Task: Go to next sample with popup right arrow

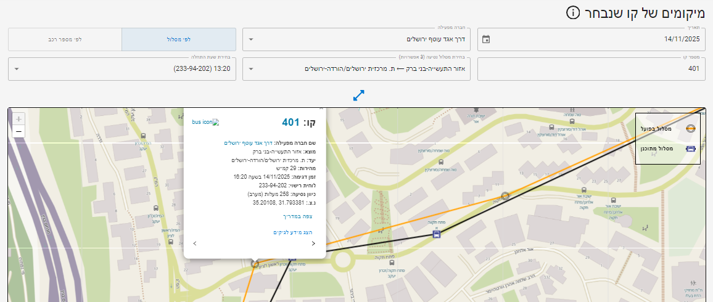Action: tap(313, 243)
